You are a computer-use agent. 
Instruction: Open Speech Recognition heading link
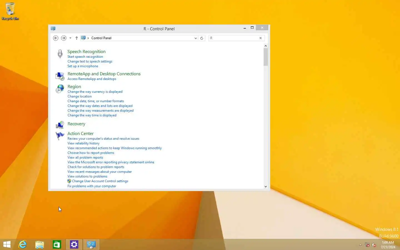(86, 51)
